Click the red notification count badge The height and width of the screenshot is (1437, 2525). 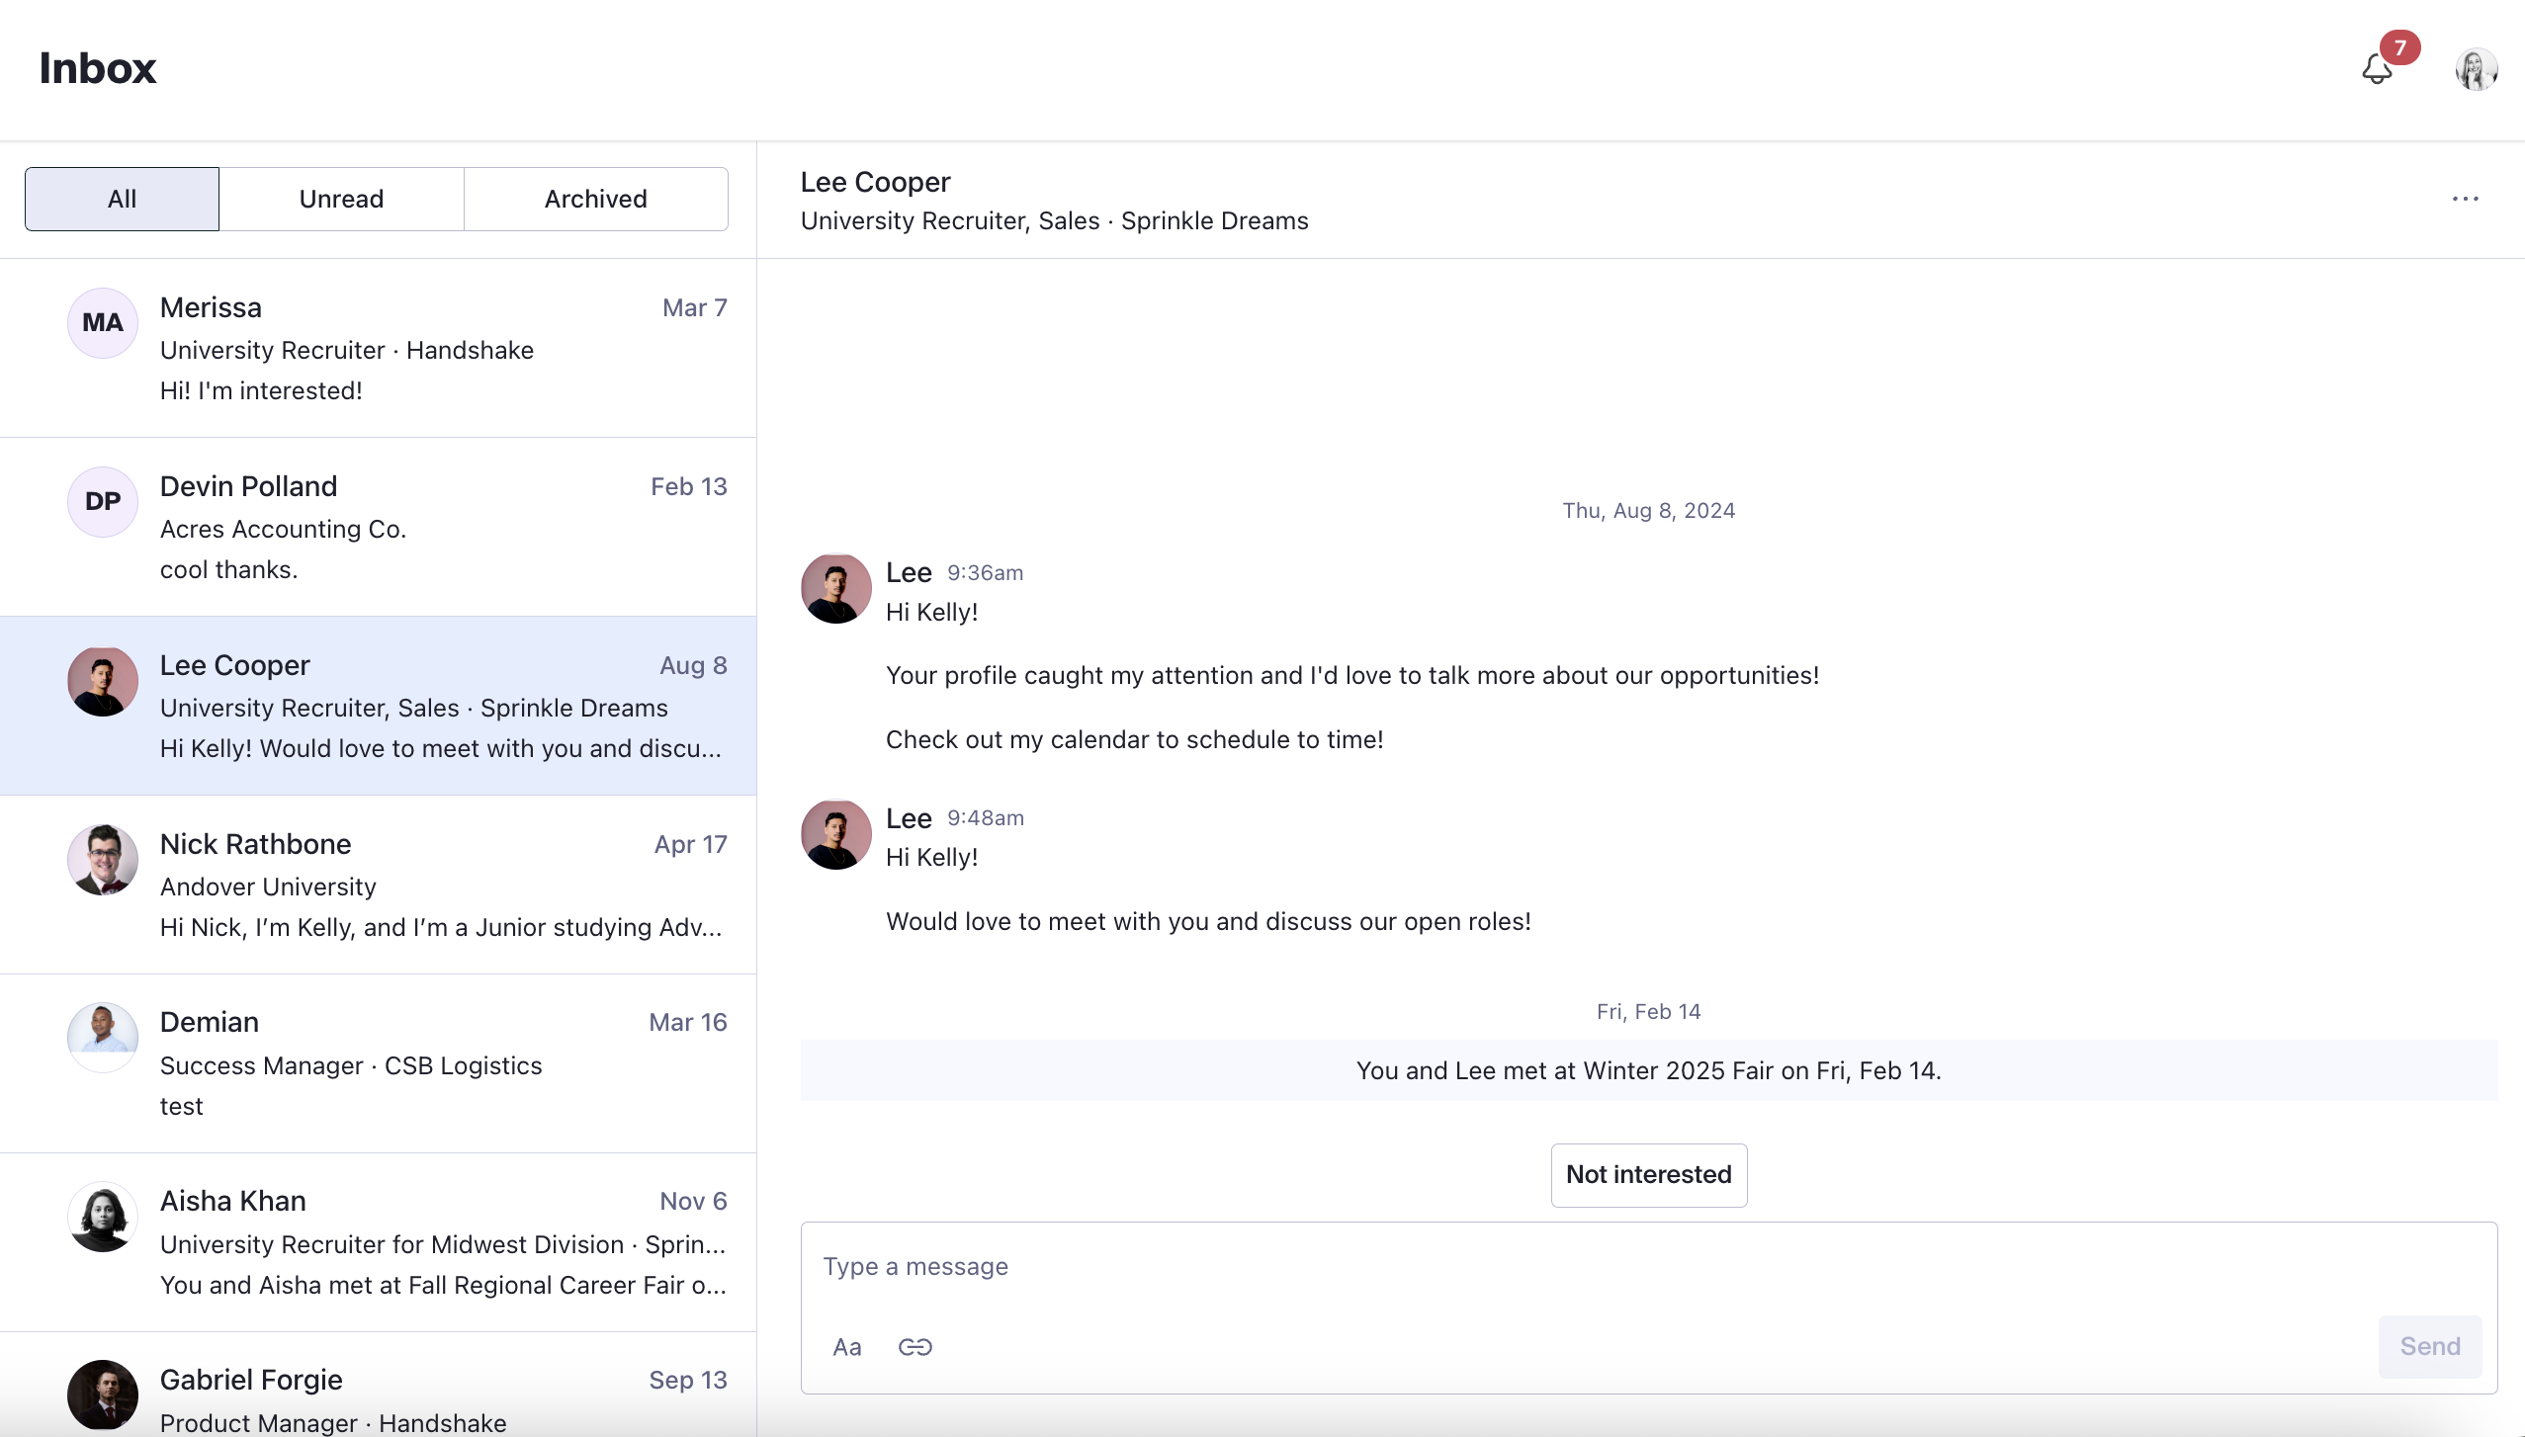coord(2400,47)
